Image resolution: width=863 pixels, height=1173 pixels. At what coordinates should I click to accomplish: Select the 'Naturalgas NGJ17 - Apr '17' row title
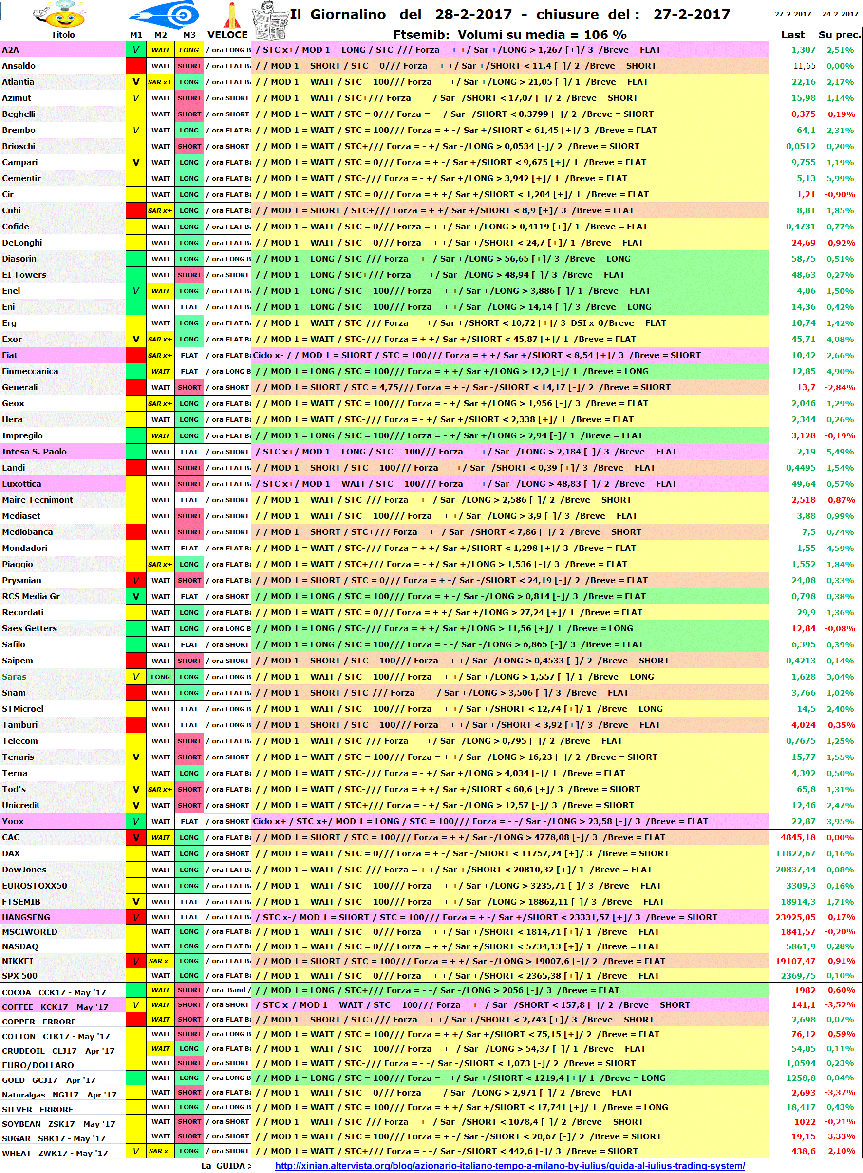(59, 1095)
